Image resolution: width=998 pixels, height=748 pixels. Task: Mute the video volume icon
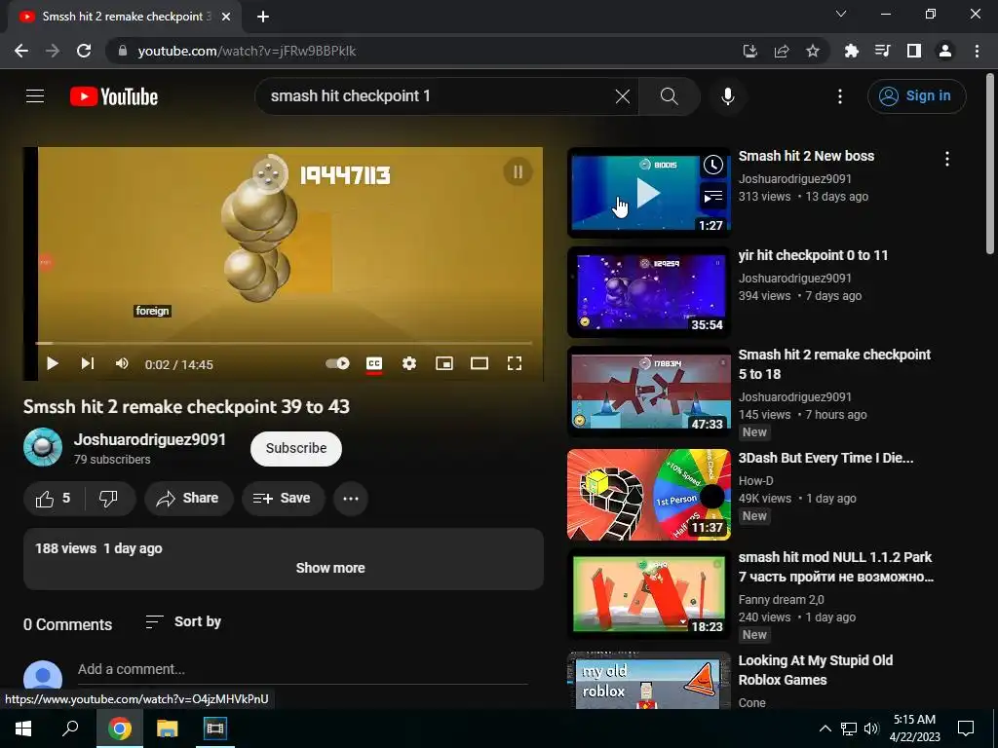[122, 363]
